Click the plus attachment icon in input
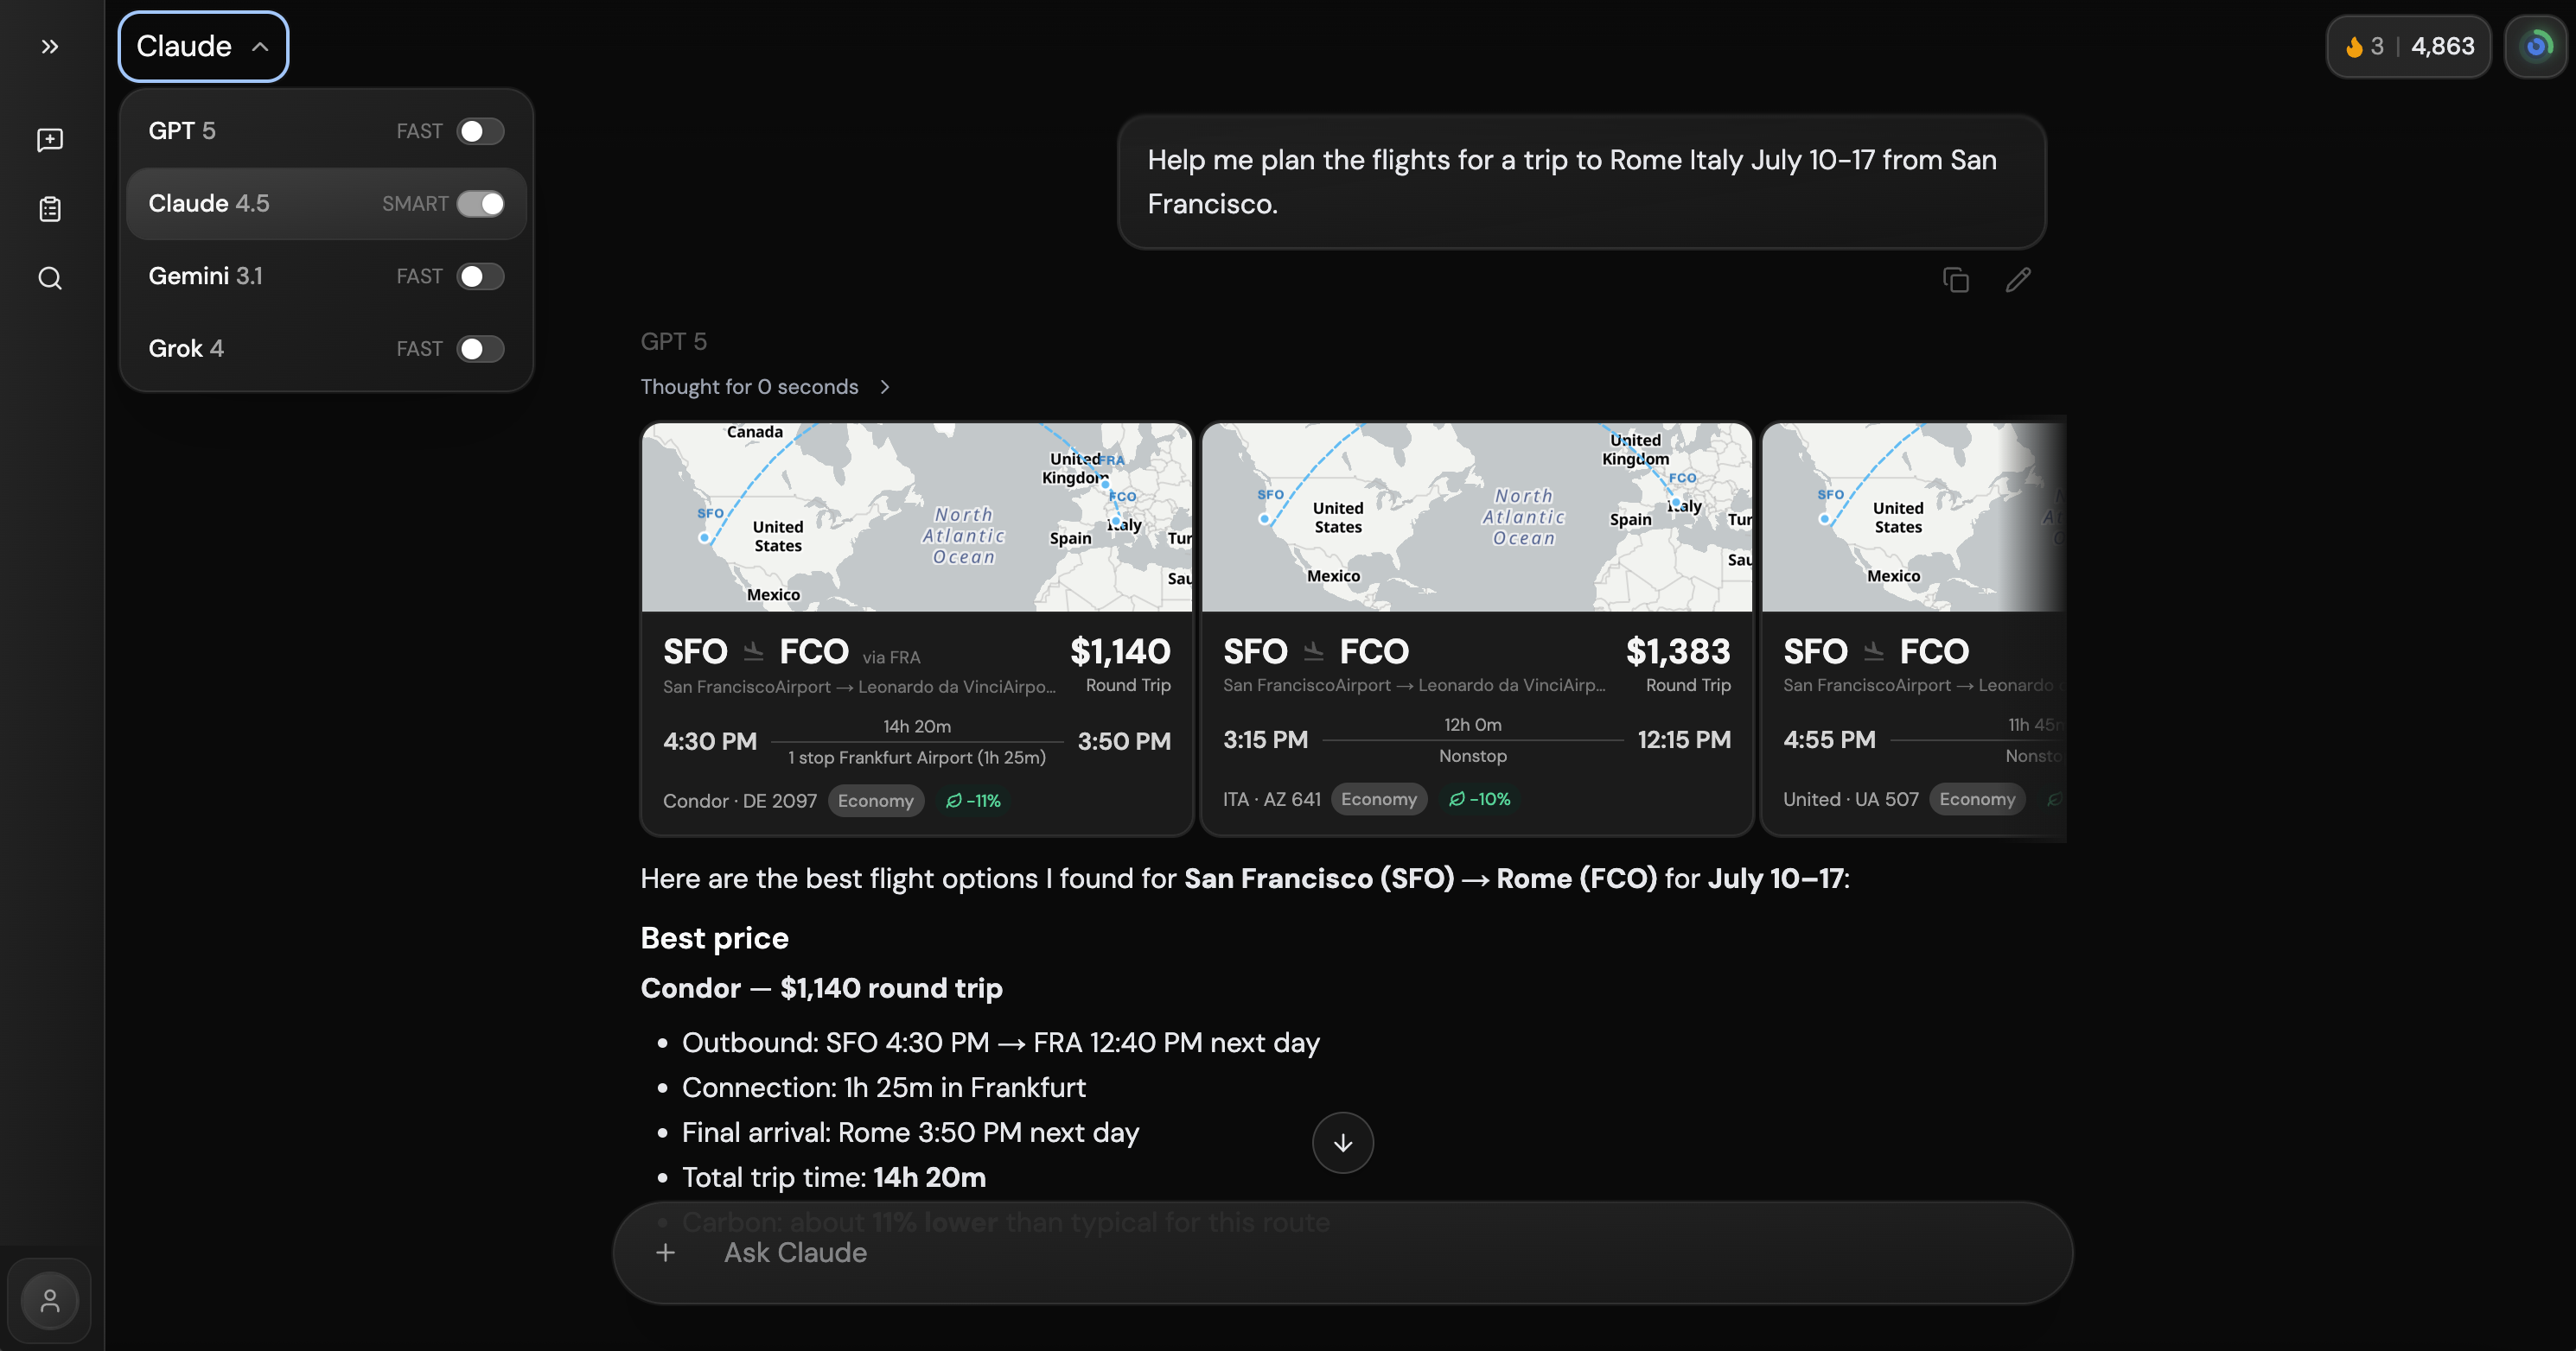Screen dimensions: 2576x1351 665,1252
